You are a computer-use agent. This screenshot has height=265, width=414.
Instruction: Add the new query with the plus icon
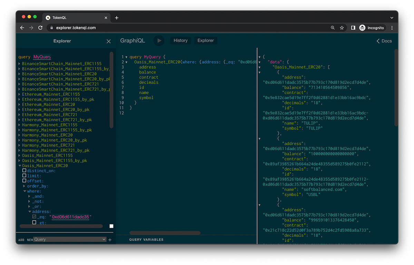[110, 240]
